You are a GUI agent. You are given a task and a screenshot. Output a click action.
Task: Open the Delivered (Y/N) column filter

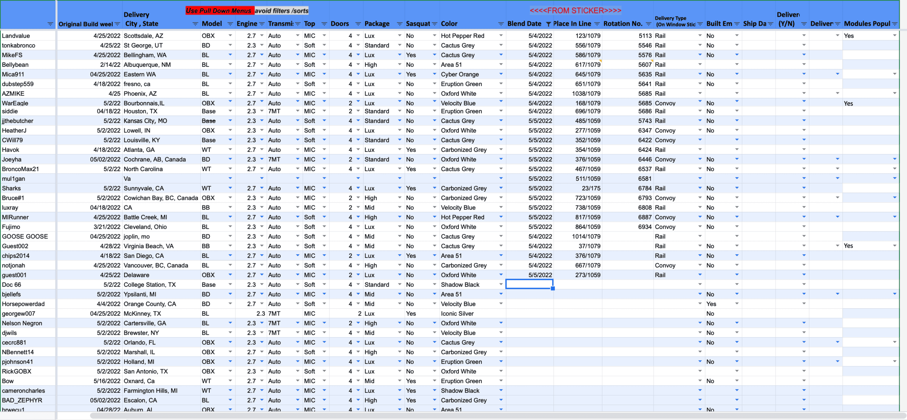pos(804,24)
